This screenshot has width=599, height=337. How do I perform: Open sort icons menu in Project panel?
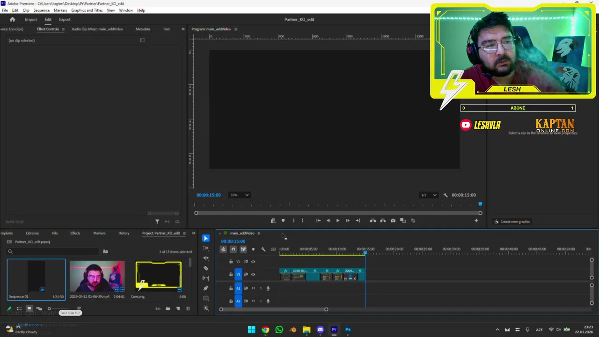point(79,308)
